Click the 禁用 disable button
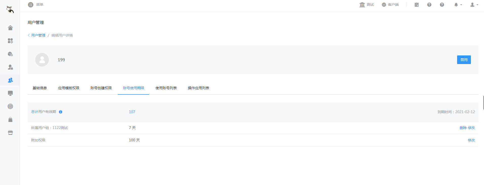Screen dimensions: 484x185 pyautogui.click(x=464, y=60)
